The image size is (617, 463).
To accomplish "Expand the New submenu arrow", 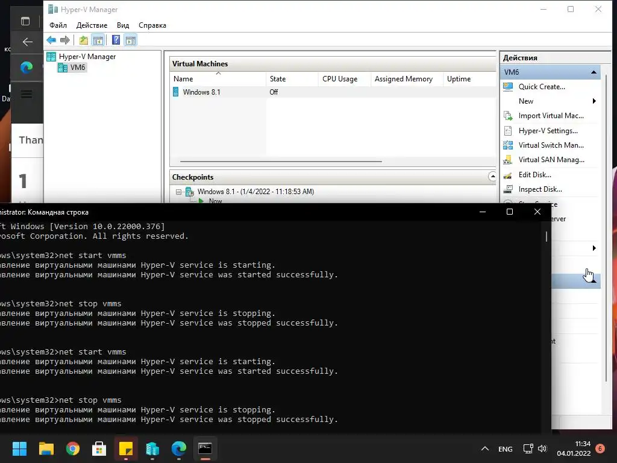I will (594, 101).
